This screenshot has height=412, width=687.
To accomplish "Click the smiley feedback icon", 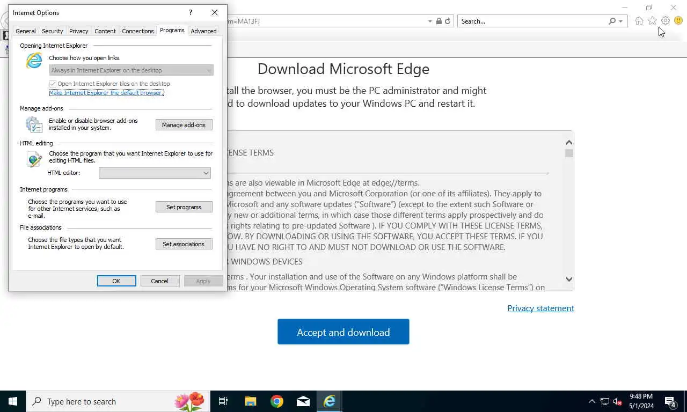I will (x=678, y=21).
